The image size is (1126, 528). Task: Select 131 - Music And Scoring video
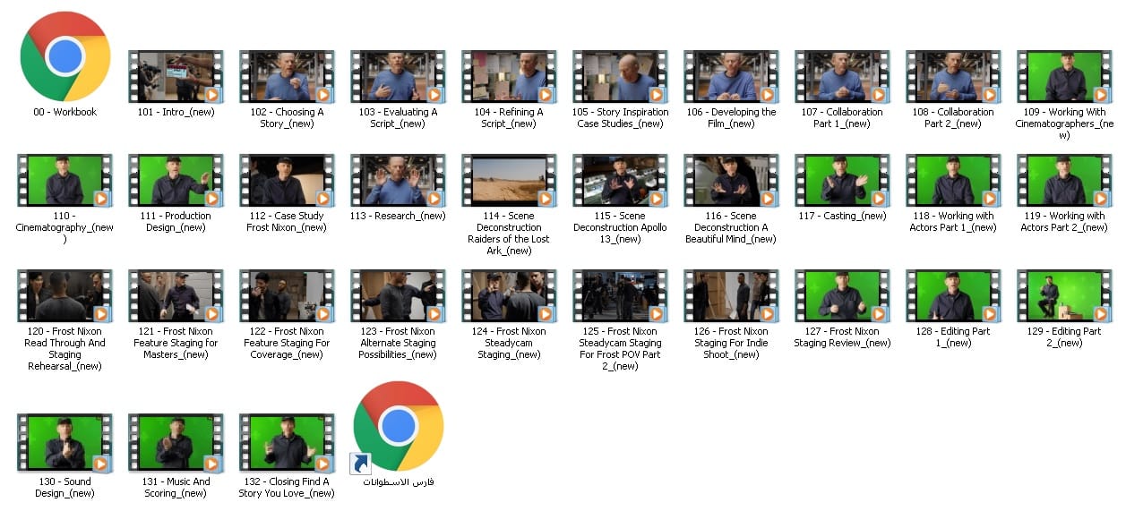pyautogui.click(x=176, y=443)
